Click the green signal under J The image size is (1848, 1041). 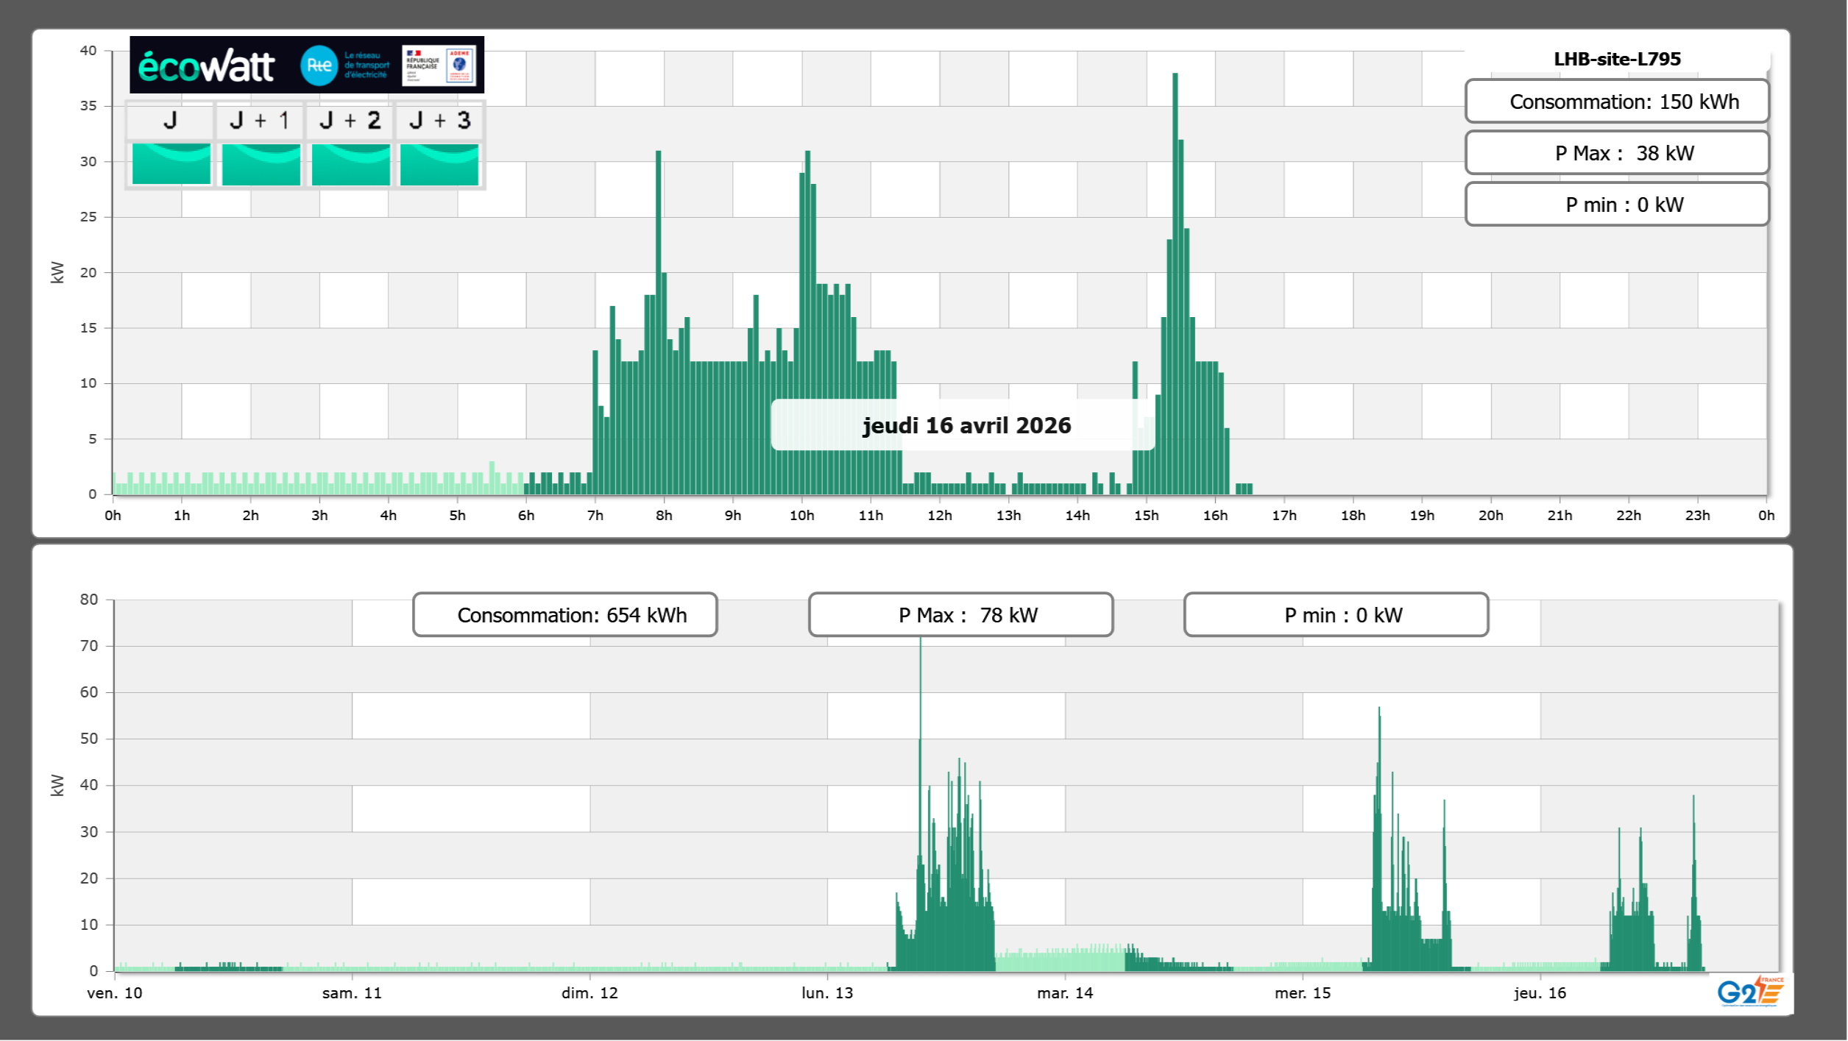(x=171, y=163)
